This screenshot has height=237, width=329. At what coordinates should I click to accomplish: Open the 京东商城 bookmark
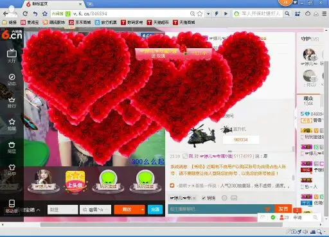(80, 22)
